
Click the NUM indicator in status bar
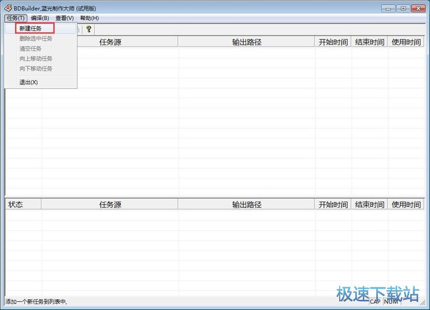coord(391,301)
